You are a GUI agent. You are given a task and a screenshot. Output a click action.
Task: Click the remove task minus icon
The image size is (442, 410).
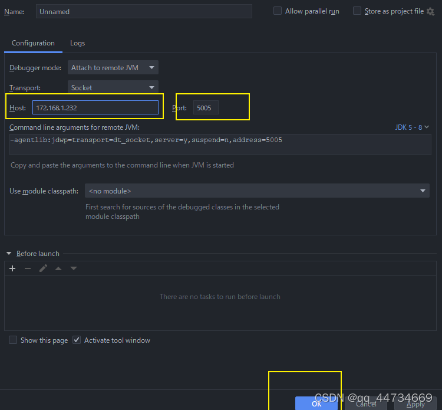pos(28,268)
